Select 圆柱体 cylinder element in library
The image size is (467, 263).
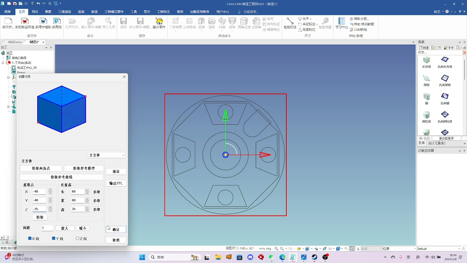click(x=427, y=117)
